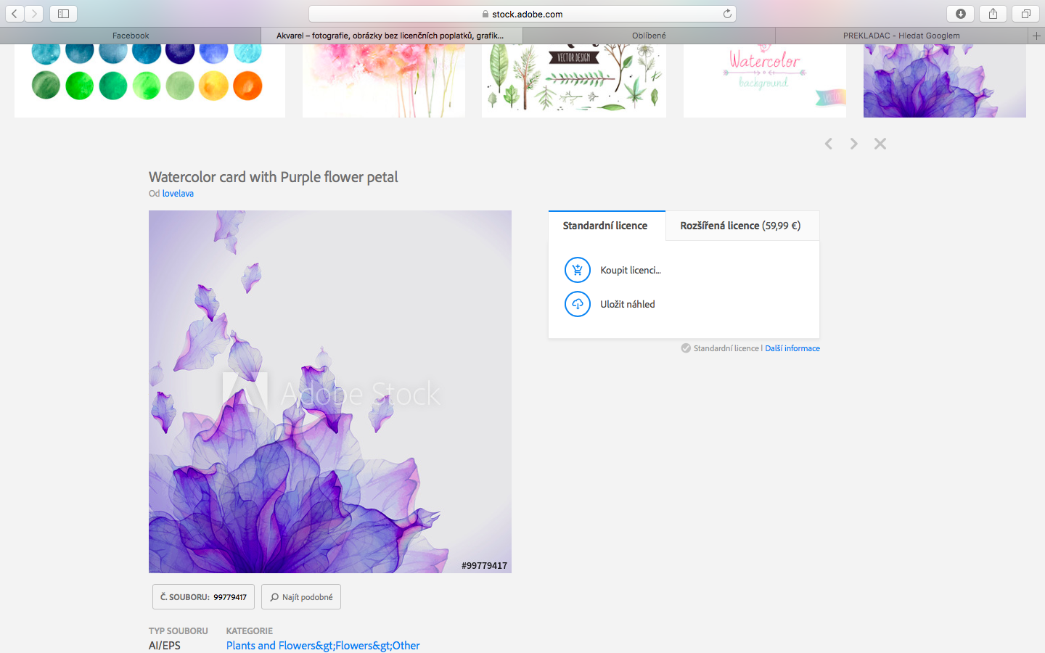Image resolution: width=1045 pixels, height=653 pixels.
Task: Reload the page in address bar
Action: coord(727,14)
